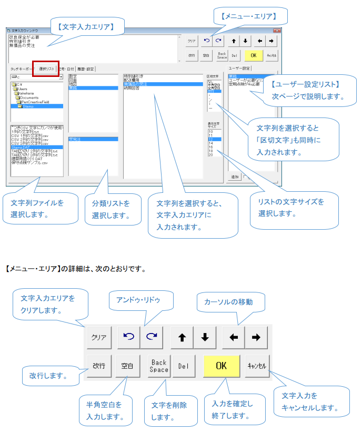This screenshot has width=362, height=431.
Task: Click the yellow OK button in the enlarged menu
Action: [x=221, y=366]
